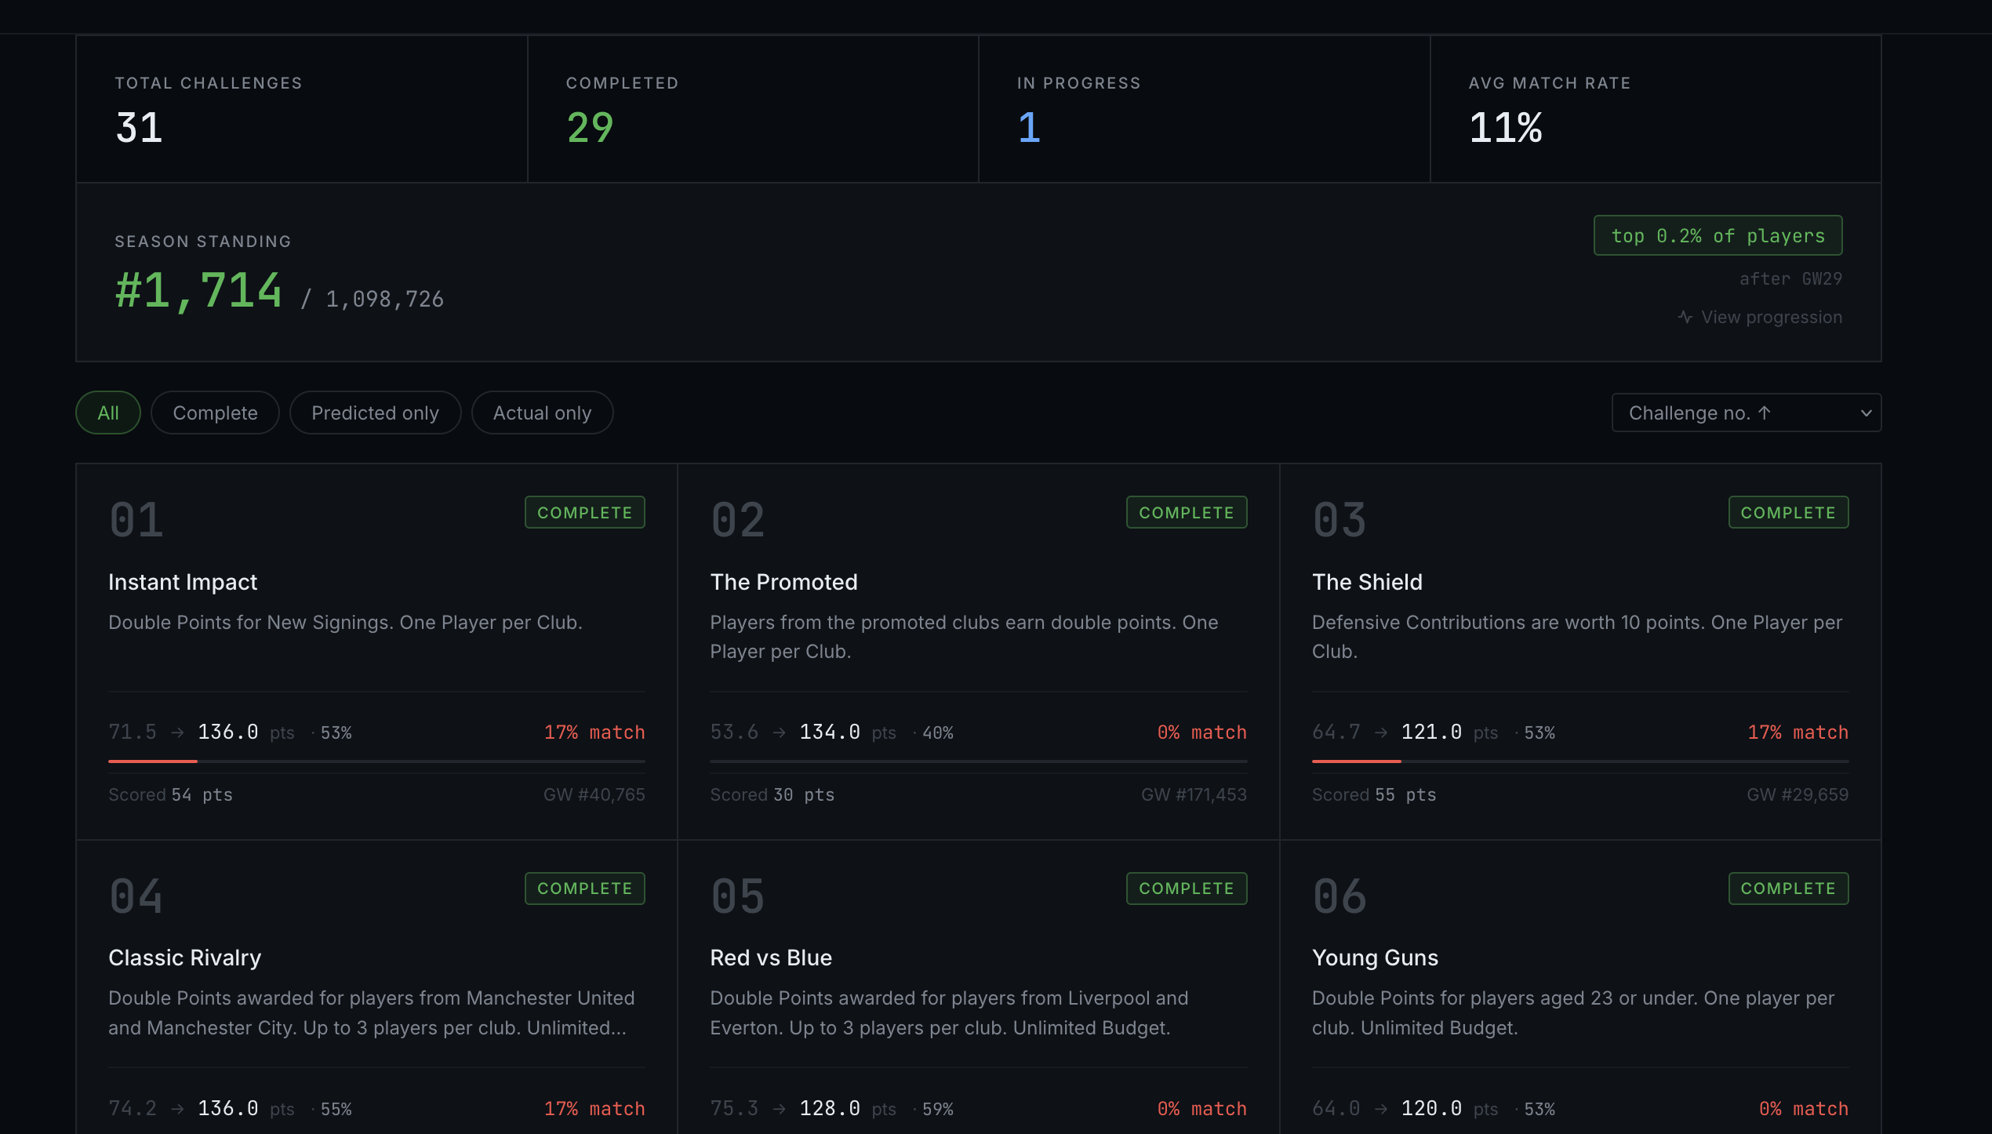Click GW #29,659 rank on The Shield
The width and height of the screenshot is (1992, 1134).
click(1798, 794)
